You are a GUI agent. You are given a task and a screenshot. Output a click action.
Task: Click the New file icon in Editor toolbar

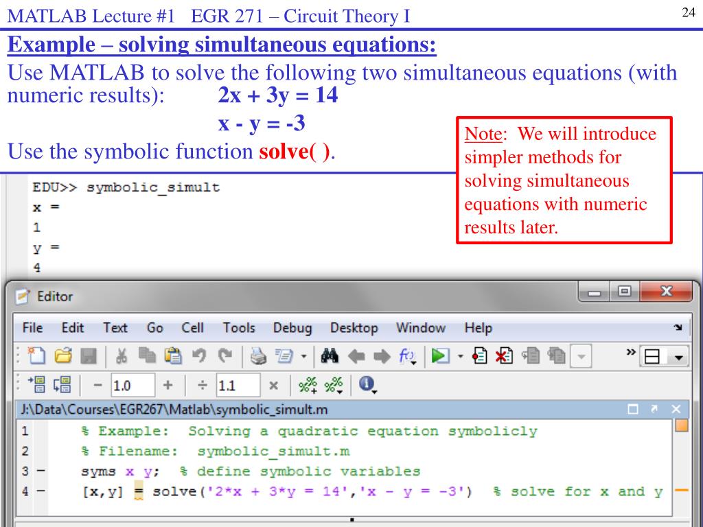(36, 356)
